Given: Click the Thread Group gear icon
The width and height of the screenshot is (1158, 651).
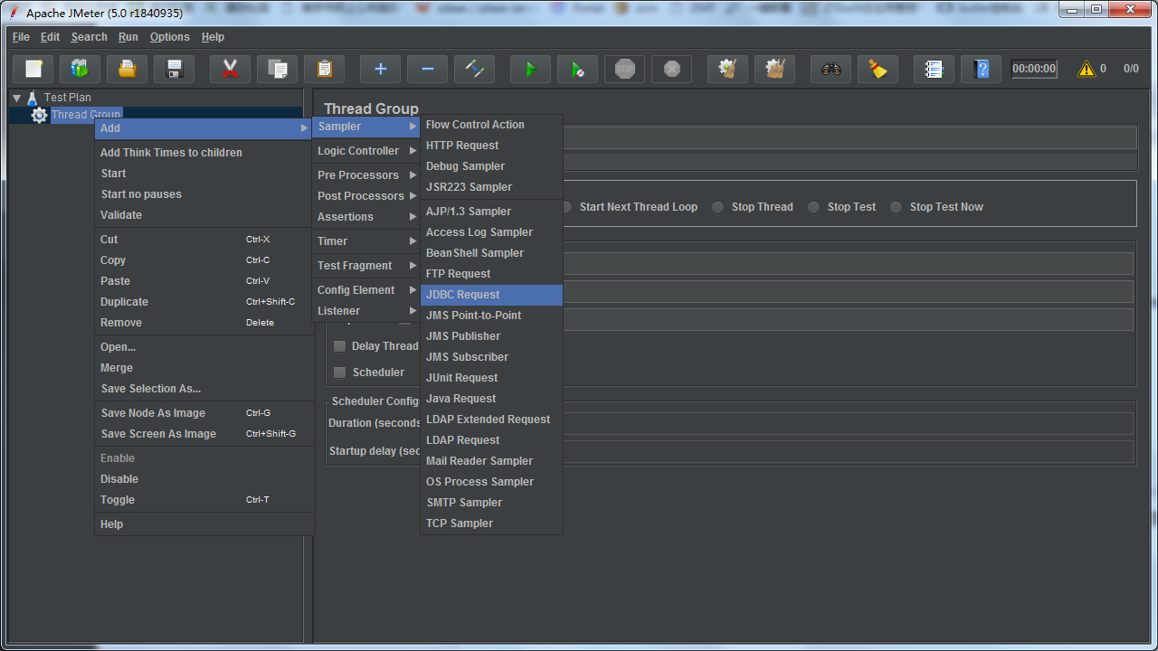Looking at the screenshot, I should (x=39, y=115).
